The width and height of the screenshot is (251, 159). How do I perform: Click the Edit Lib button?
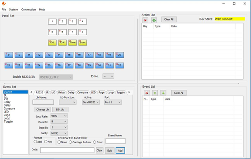click(x=60, y=109)
